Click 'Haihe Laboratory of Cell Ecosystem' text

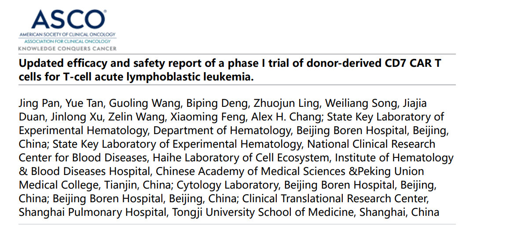(x=240, y=158)
